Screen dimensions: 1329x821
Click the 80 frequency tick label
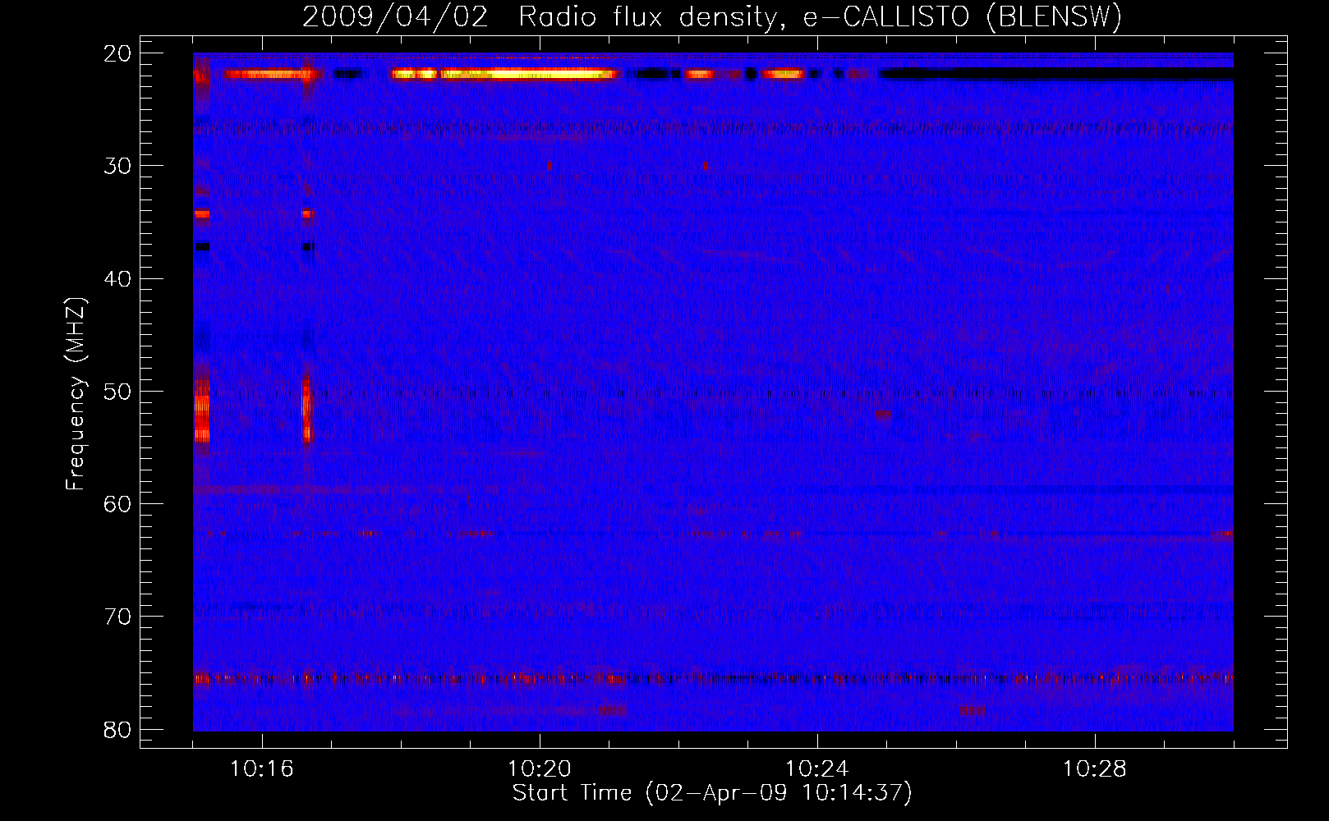(118, 730)
